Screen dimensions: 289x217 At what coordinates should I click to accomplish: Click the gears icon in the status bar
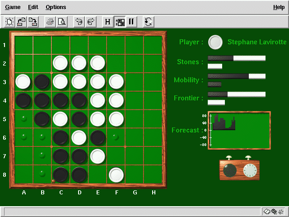point(274,212)
